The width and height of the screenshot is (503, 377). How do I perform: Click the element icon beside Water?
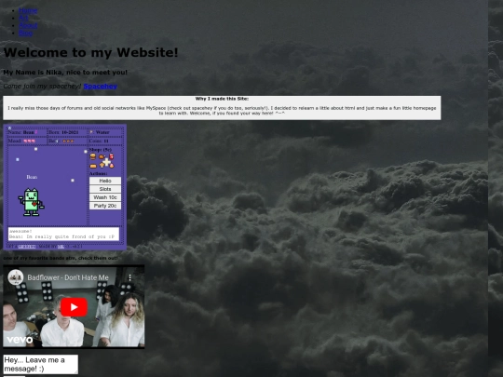pos(91,132)
